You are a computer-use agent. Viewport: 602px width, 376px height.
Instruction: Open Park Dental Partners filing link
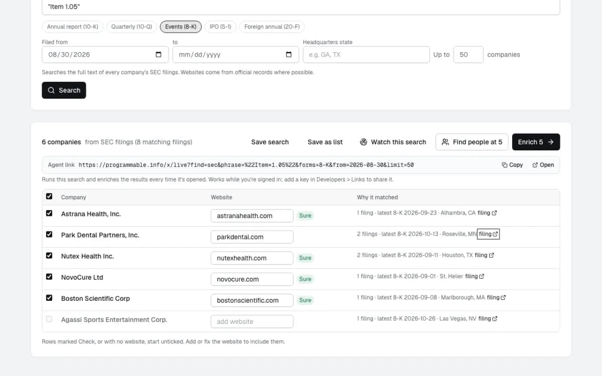coord(488,234)
